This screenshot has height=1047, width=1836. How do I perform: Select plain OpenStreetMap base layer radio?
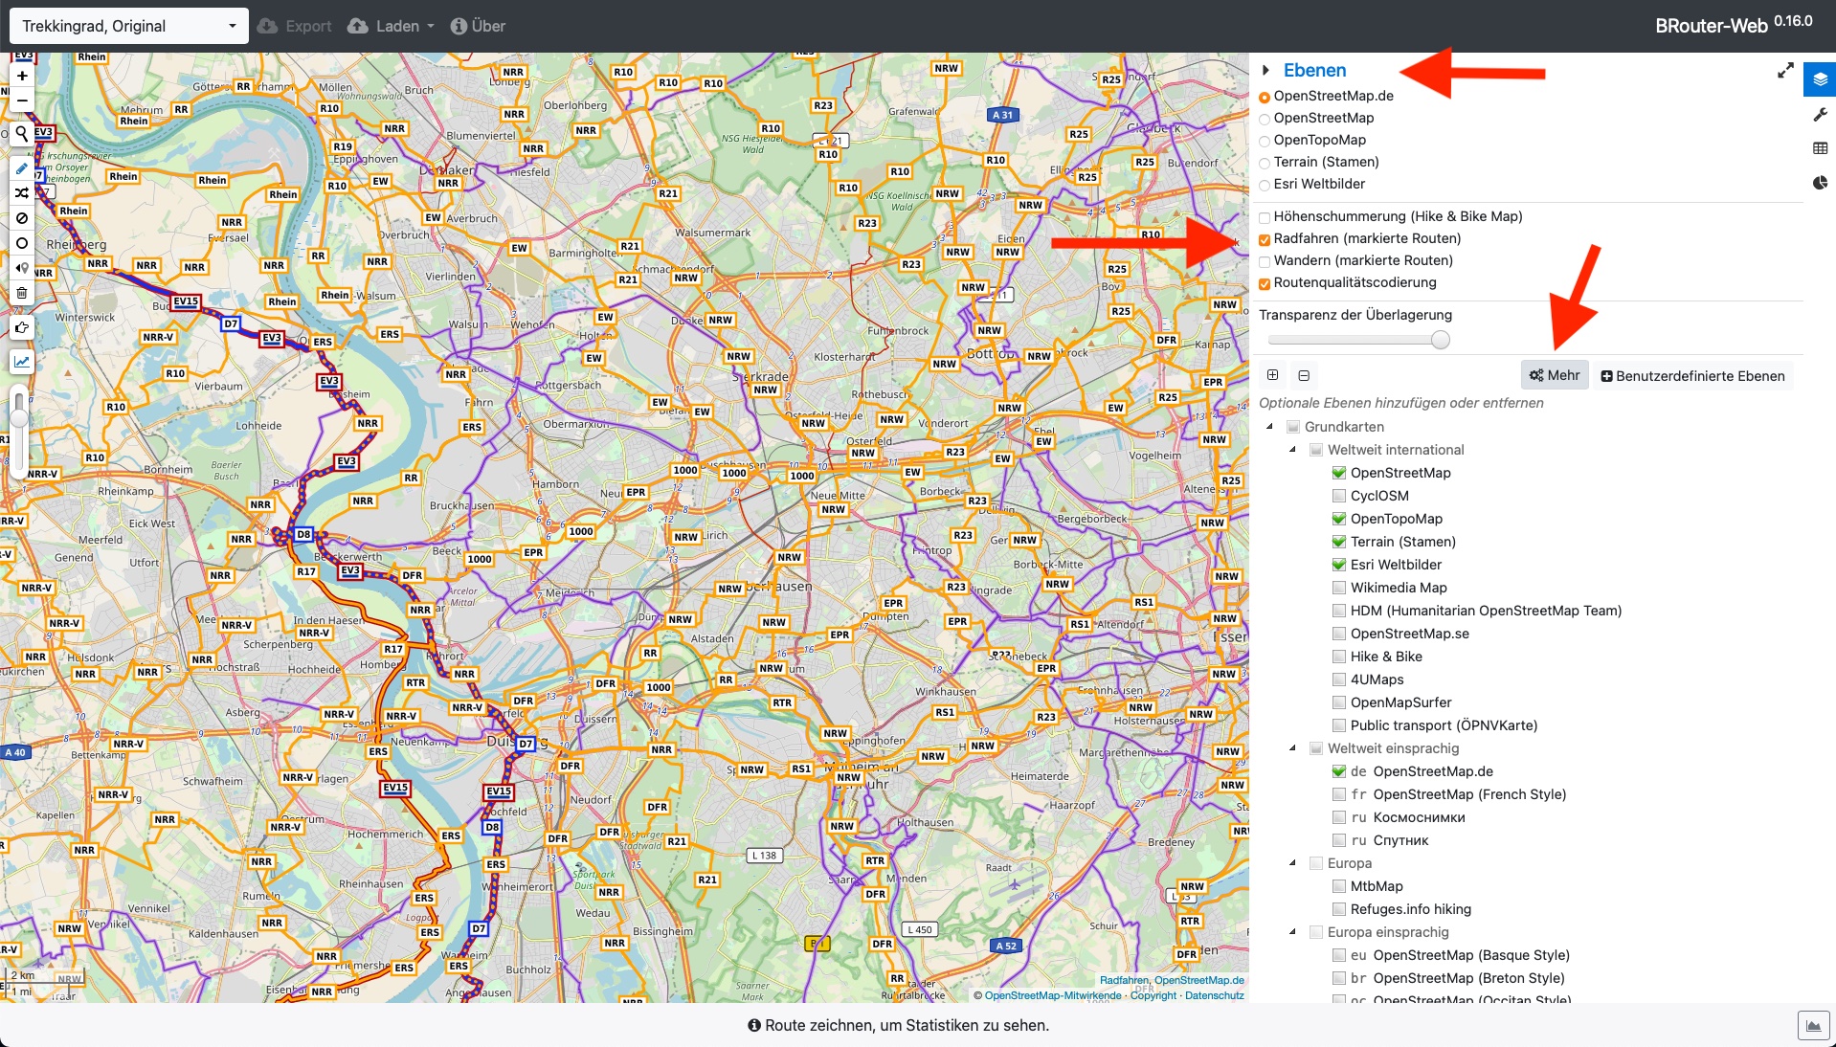(1265, 119)
